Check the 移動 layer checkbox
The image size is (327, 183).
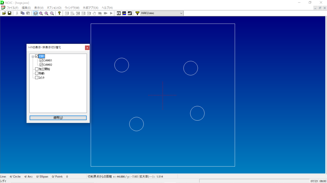37,73
